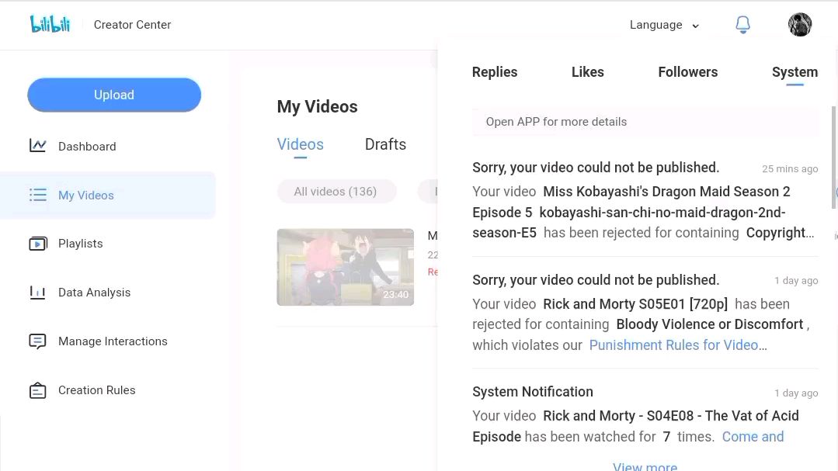
Task: Select My Videos in the sidebar
Action: coord(107,195)
